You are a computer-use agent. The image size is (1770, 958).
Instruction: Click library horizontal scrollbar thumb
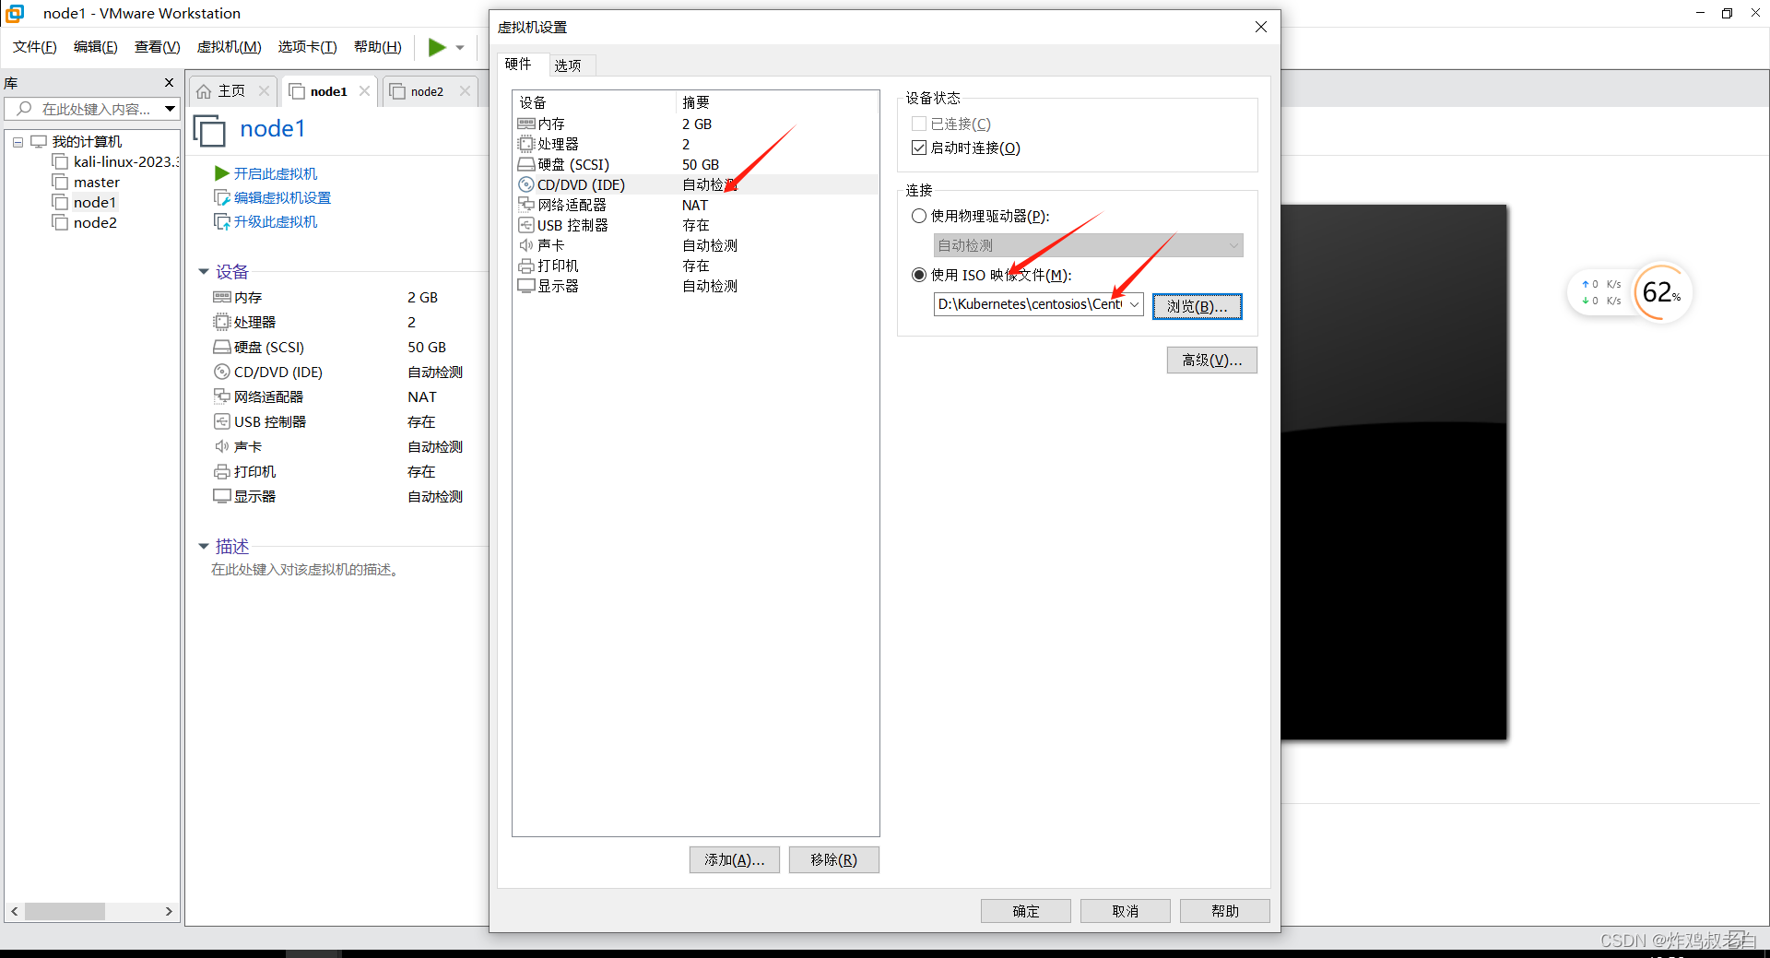coord(65,911)
